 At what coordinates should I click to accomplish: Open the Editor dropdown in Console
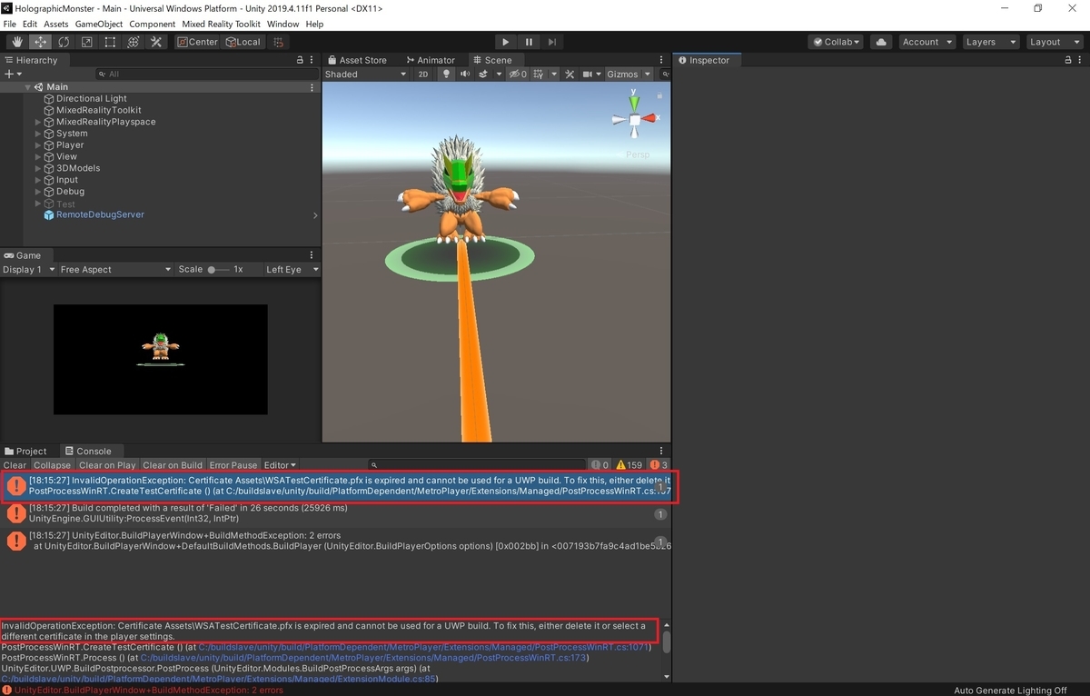[280, 465]
